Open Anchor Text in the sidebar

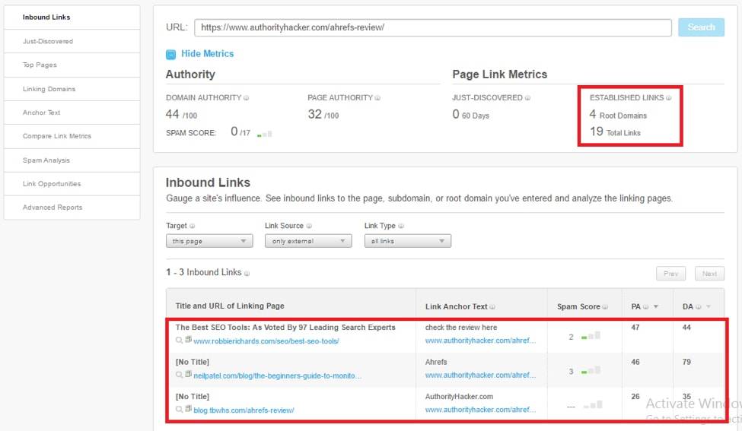point(72,113)
